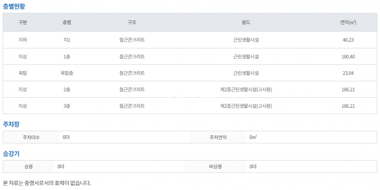Select the 층별 column header
Image resolution: width=380 pixels, height=190 pixels.
pyautogui.click(x=67, y=23)
